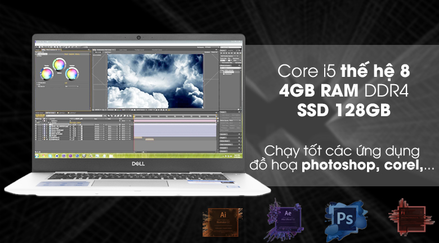
Task: Adjust the Highlights color wheel
Action: (x=71, y=74)
